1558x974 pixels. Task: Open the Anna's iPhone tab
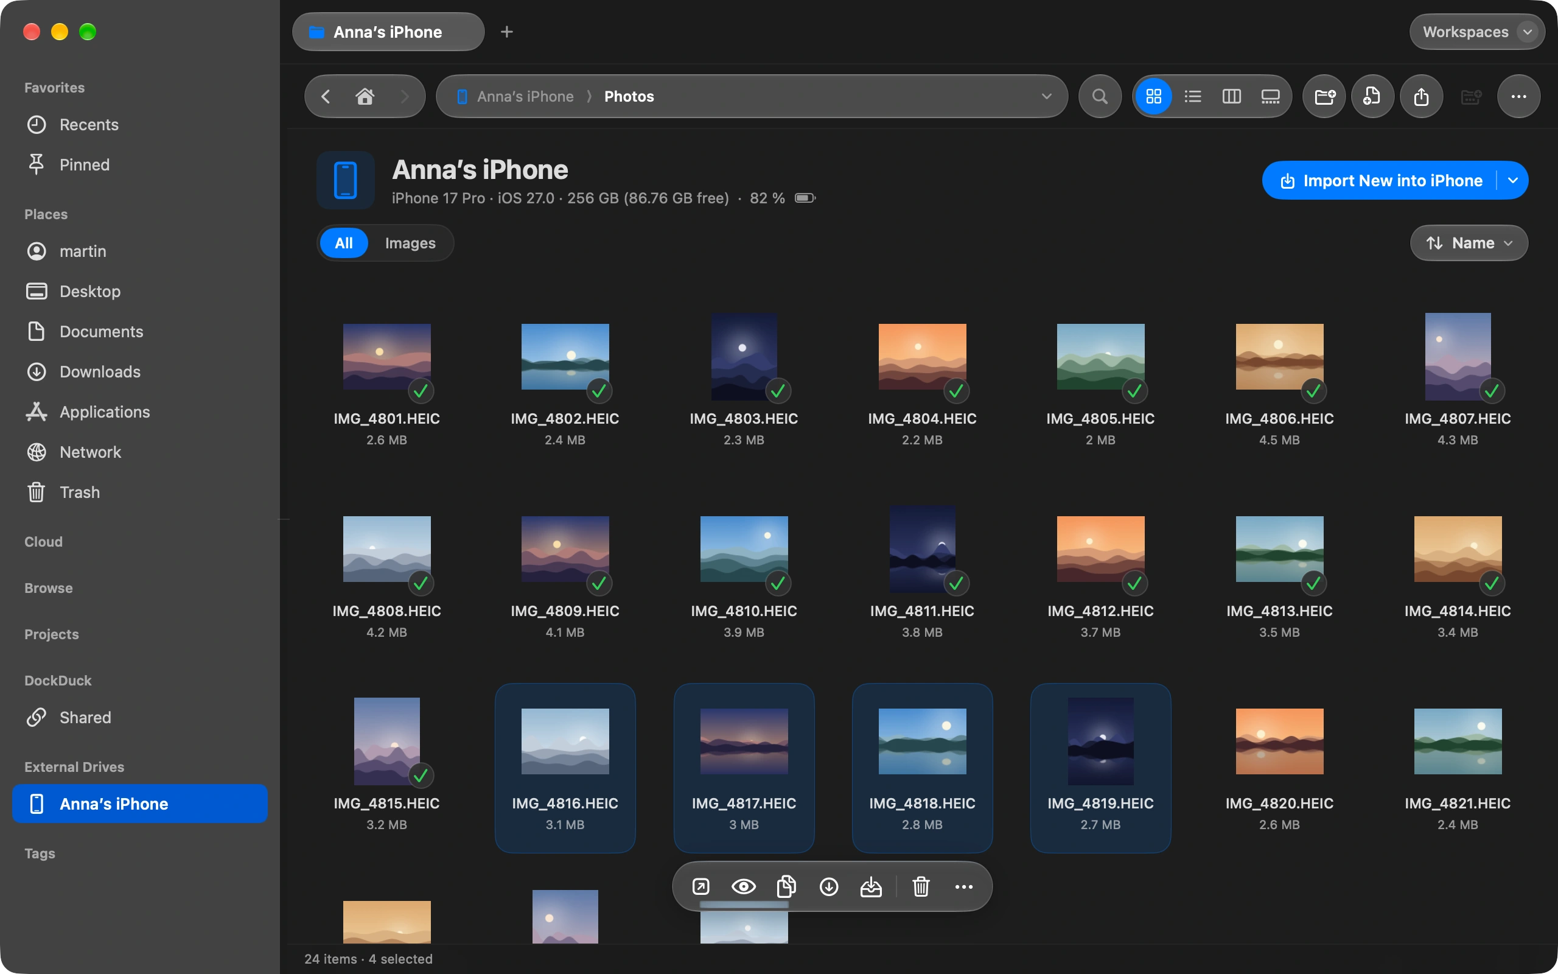[x=388, y=32]
